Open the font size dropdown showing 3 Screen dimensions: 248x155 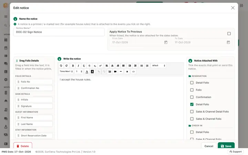pyautogui.click(x=79, y=72)
